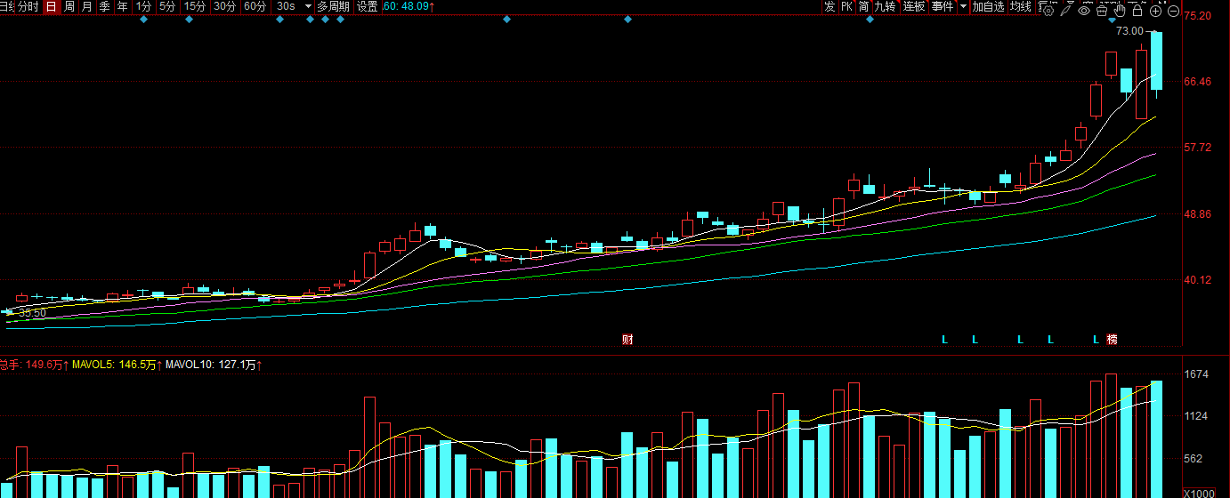Click the 事件 events button
Image resolution: width=1230 pixels, height=498 pixels.
943,6
